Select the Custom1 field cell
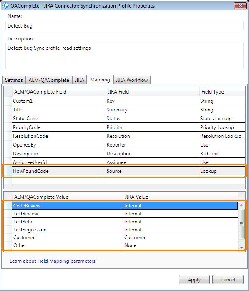The width and height of the screenshot is (249, 291). tap(59, 101)
